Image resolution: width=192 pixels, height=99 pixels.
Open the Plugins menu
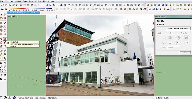pos(46,1)
